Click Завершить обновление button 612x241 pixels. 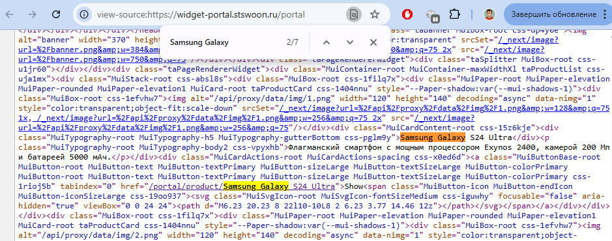click(x=551, y=15)
